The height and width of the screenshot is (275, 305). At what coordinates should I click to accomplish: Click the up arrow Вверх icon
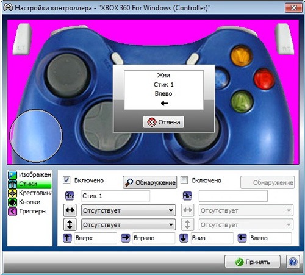67,238
